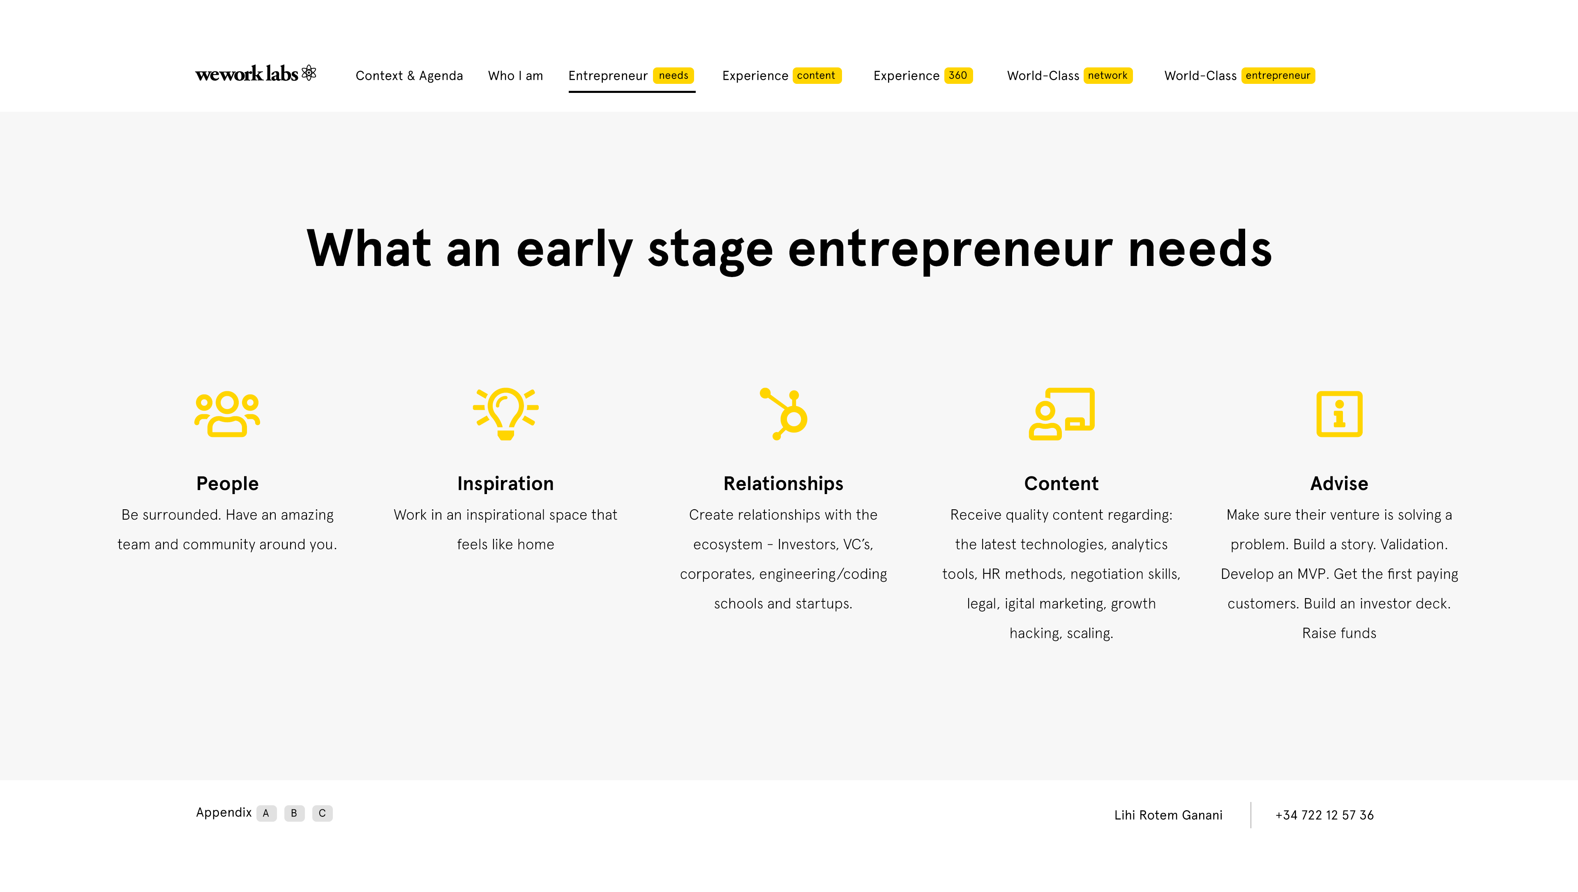
Task: Click the WeWork Labs atom logo icon
Action: click(x=309, y=72)
